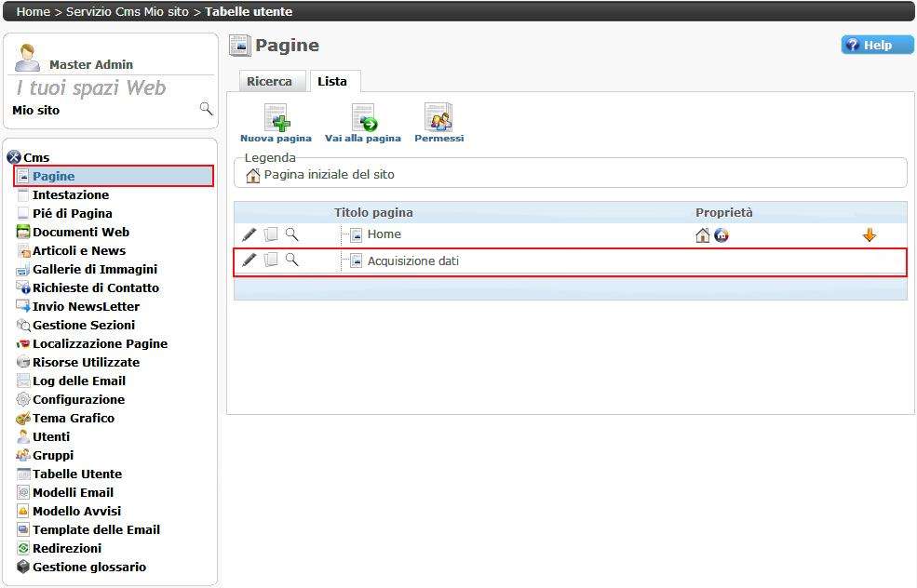Click the pencil edit icon for Home

pos(249,234)
